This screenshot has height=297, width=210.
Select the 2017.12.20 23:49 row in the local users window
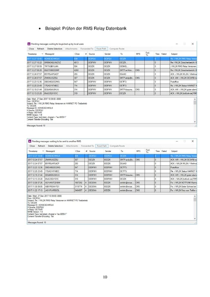111,86
